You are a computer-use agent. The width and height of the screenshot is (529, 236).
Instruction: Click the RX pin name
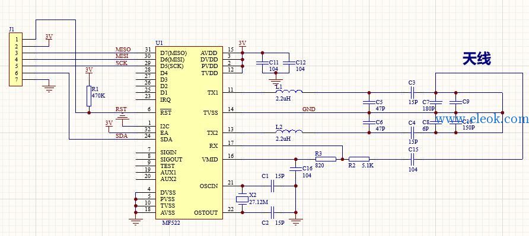pos(213,146)
